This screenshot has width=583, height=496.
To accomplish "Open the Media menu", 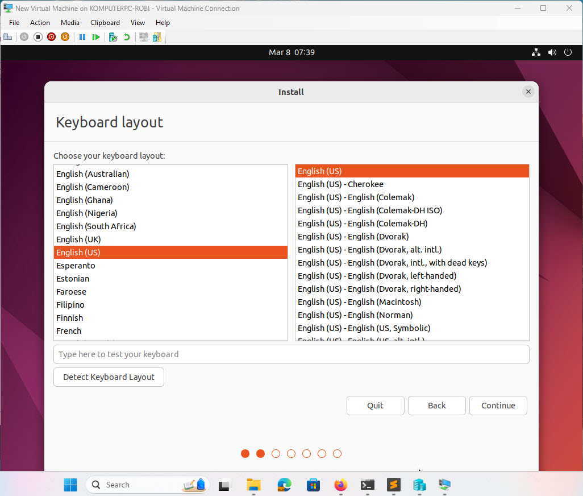I will pos(70,23).
